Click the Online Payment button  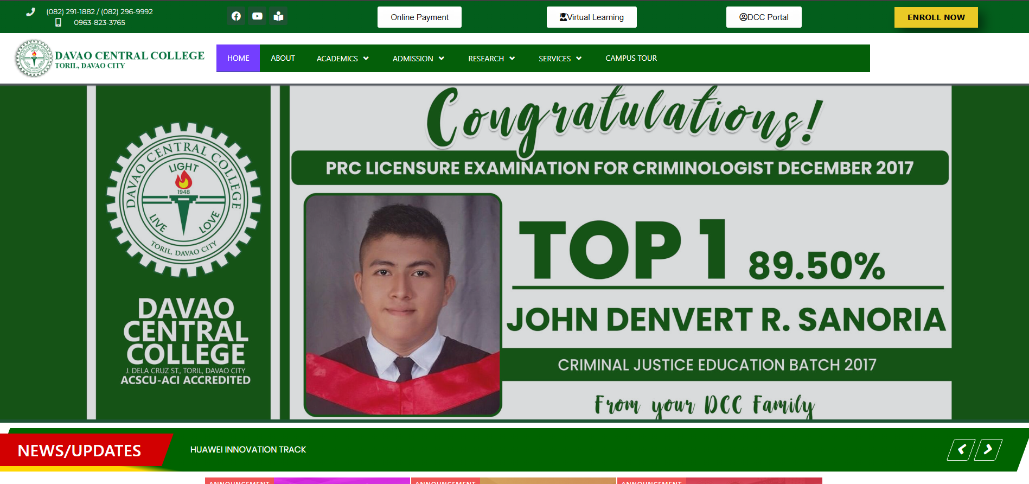(x=419, y=17)
